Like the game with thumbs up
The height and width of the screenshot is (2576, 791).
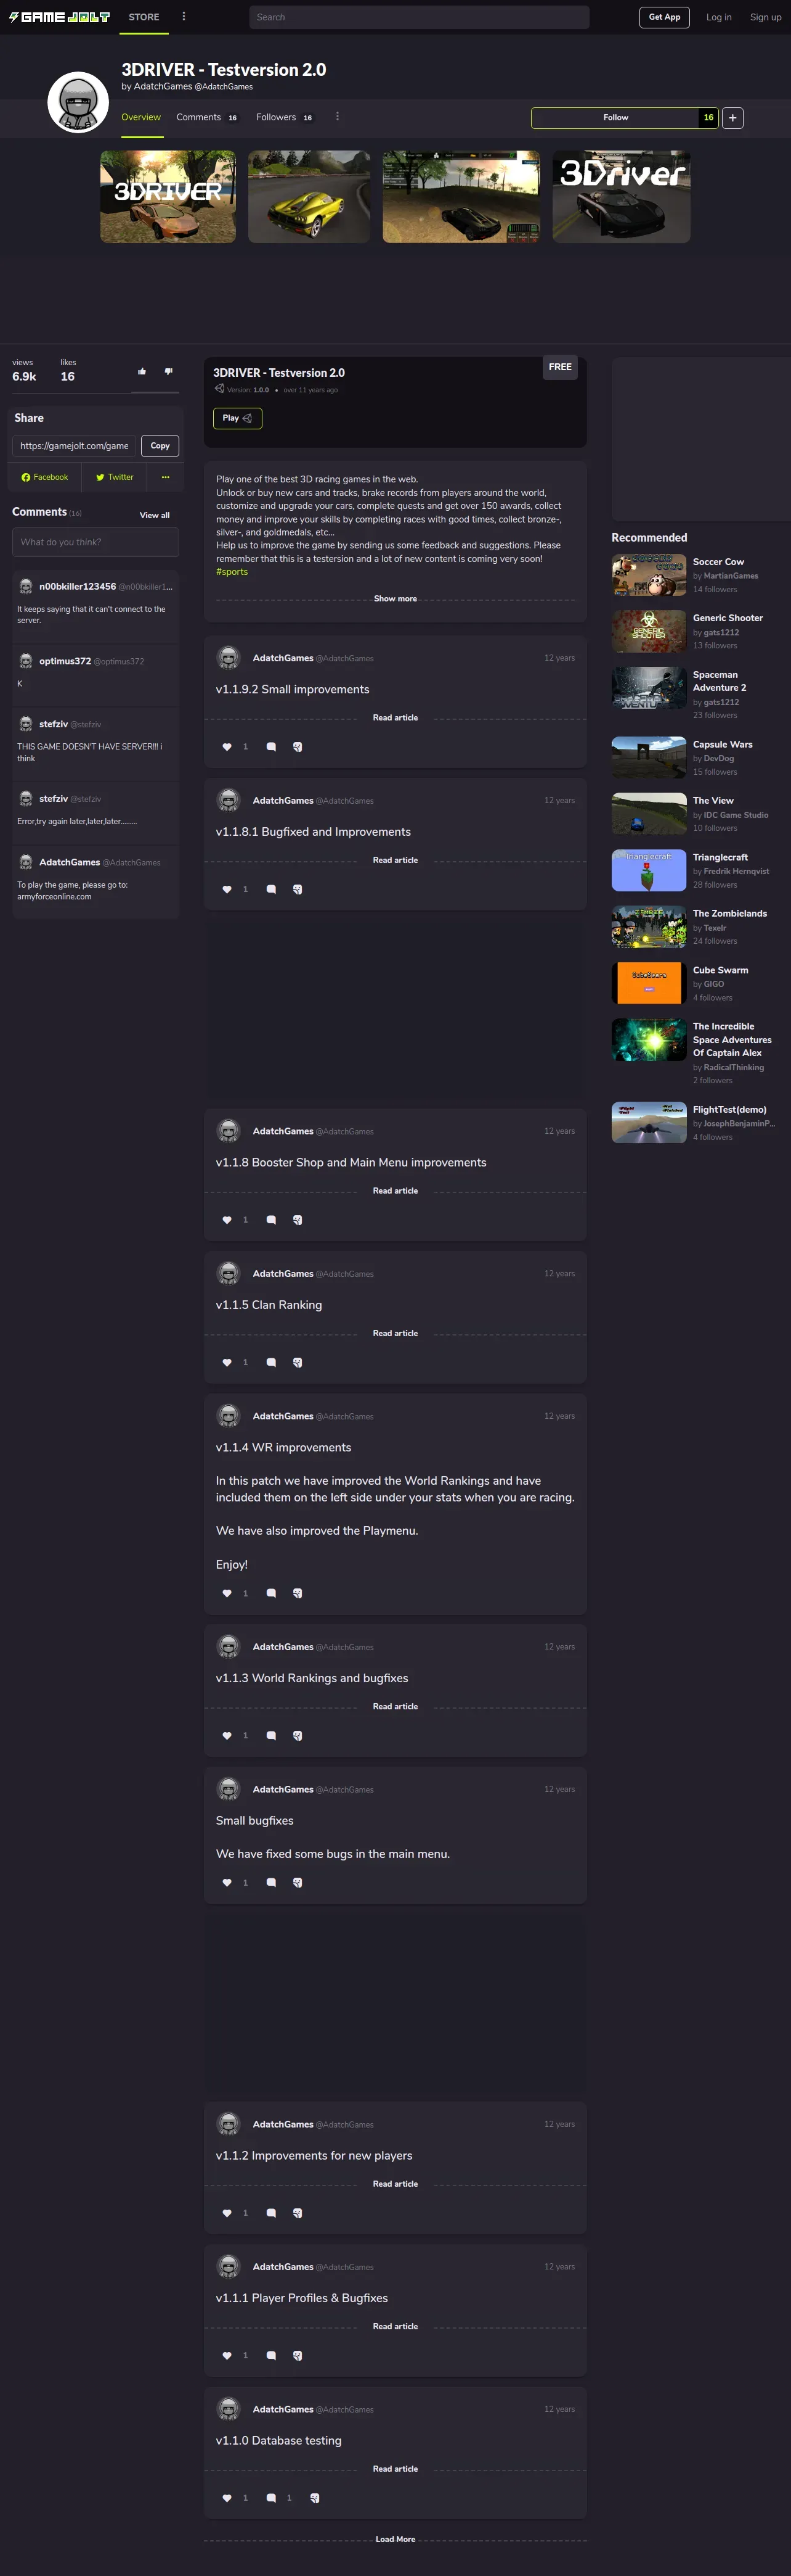click(x=142, y=371)
